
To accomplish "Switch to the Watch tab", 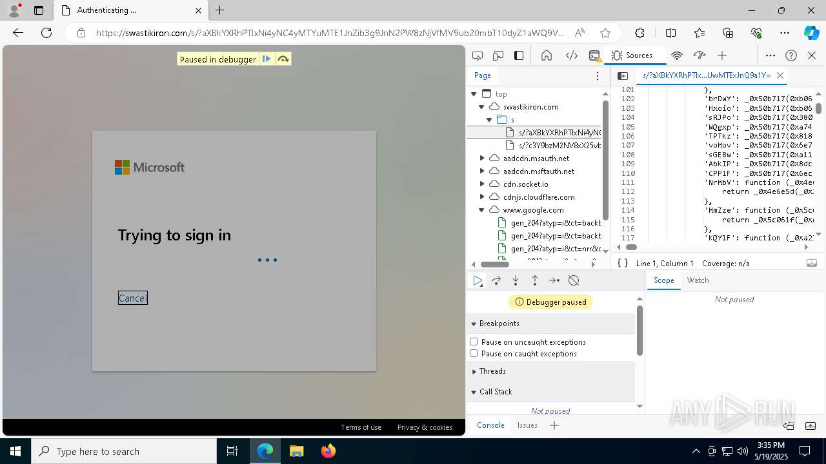I will (698, 280).
